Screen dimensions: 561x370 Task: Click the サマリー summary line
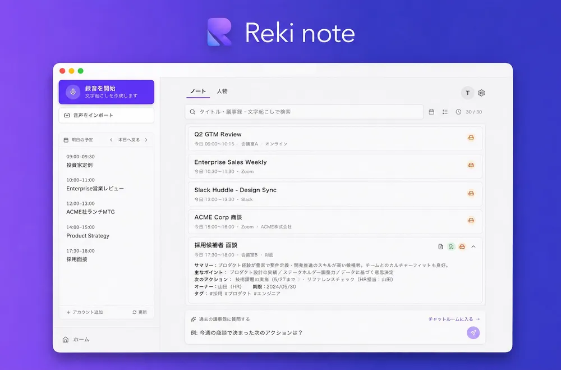[x=322, y=266]
